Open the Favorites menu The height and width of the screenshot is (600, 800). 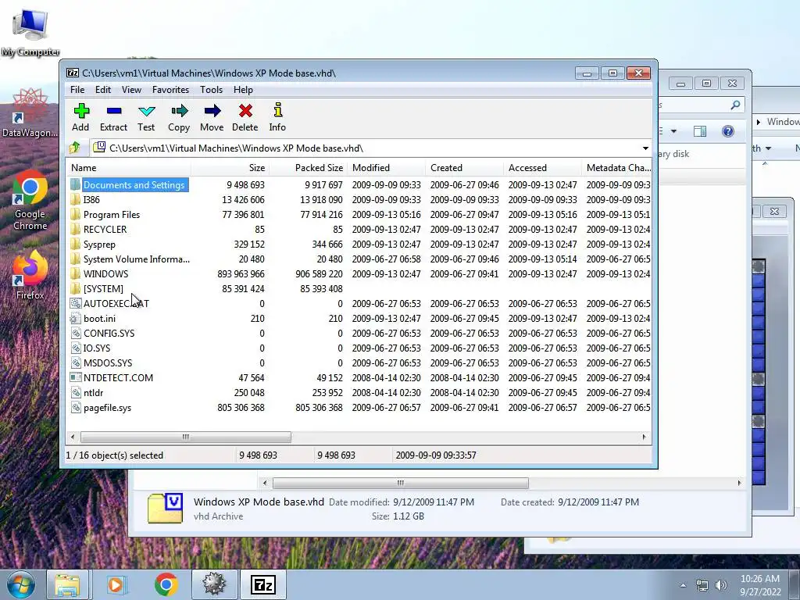point(170,90)
